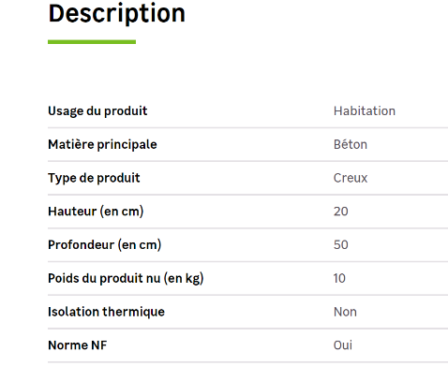Select the green underline below Description
This screenshot has height=366, width=448.
92,42
